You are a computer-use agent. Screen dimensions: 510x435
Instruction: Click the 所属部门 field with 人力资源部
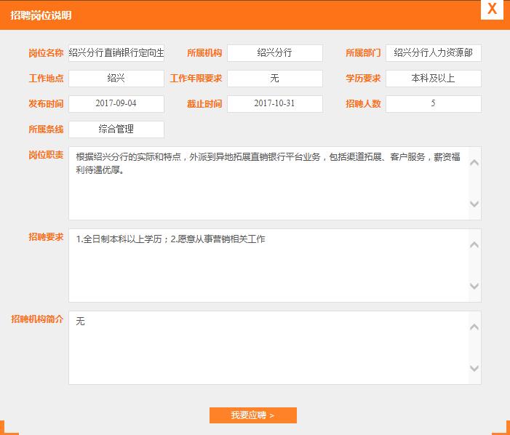(433, 53)
